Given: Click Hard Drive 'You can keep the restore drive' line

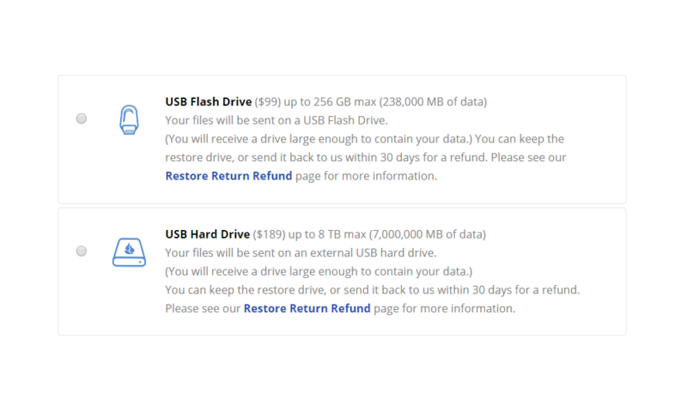Looking at the screenshot, I should (x=373, y=290).
